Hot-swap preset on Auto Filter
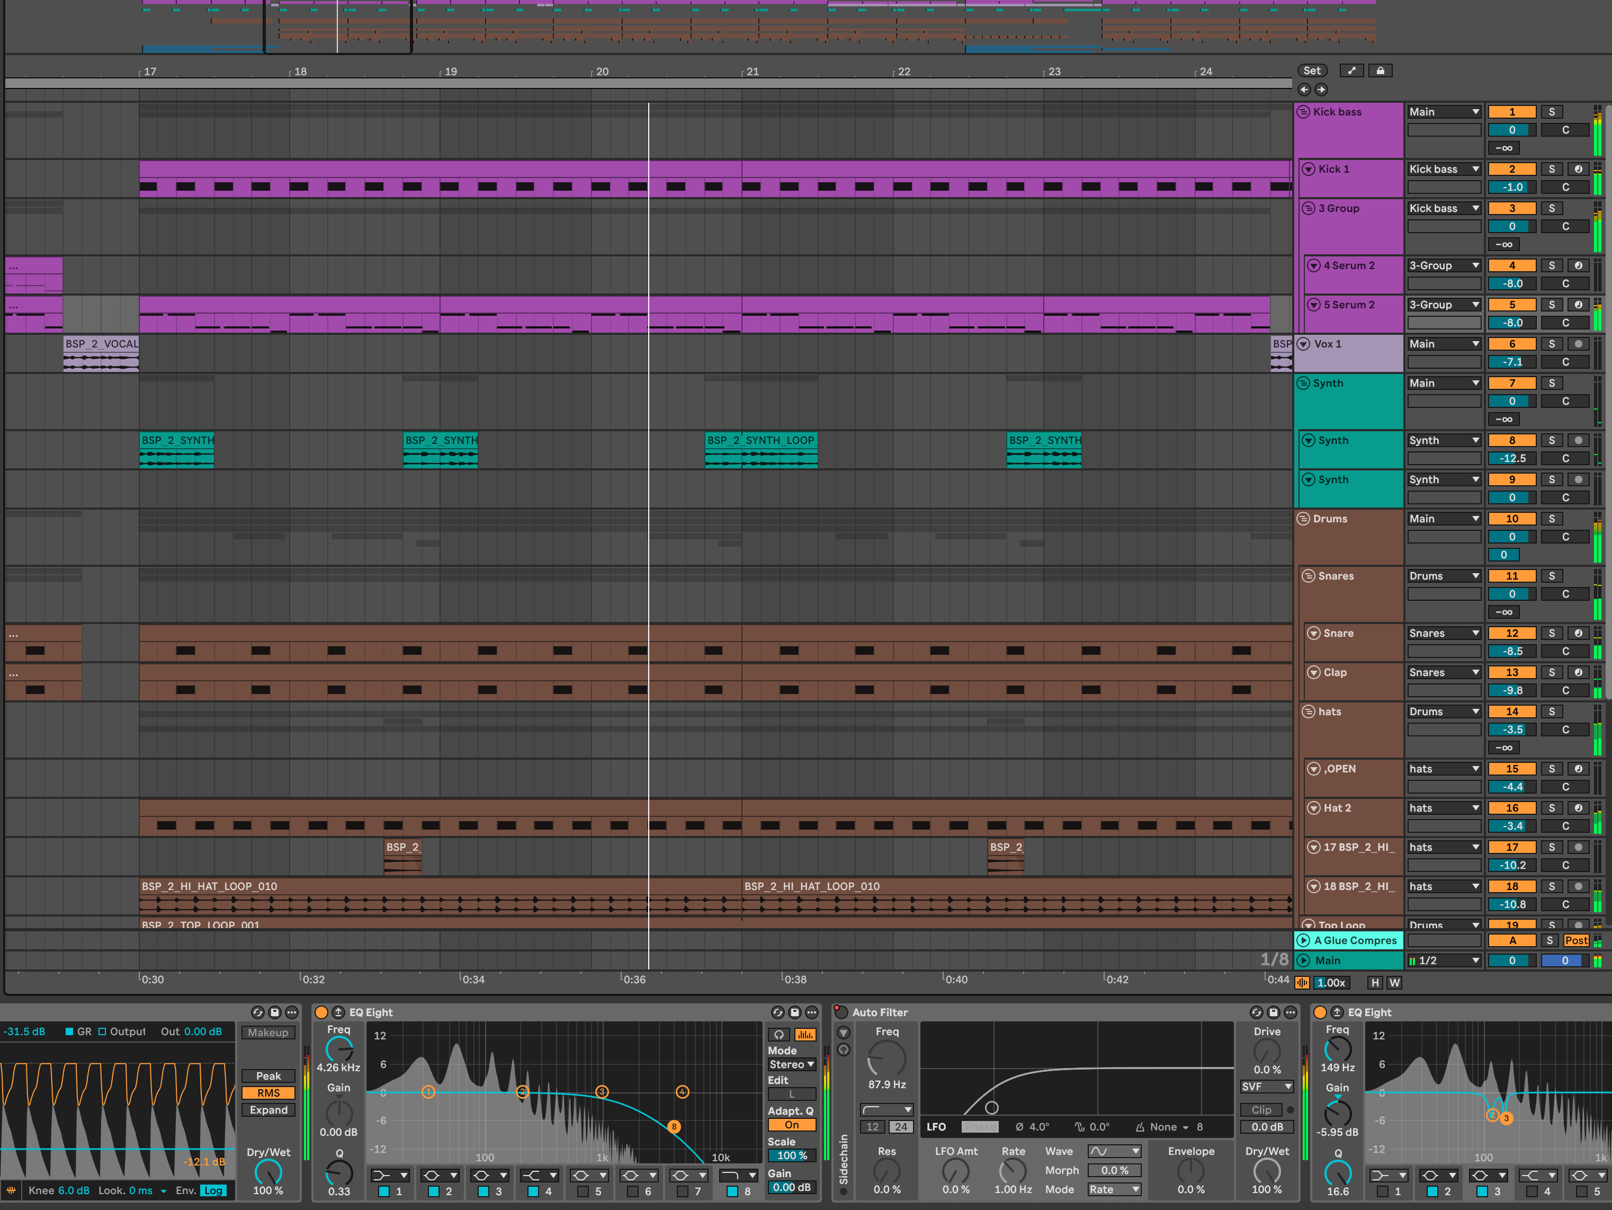The width and height of the screenshot is (1612, 1210). [x=1256, y=1012]
